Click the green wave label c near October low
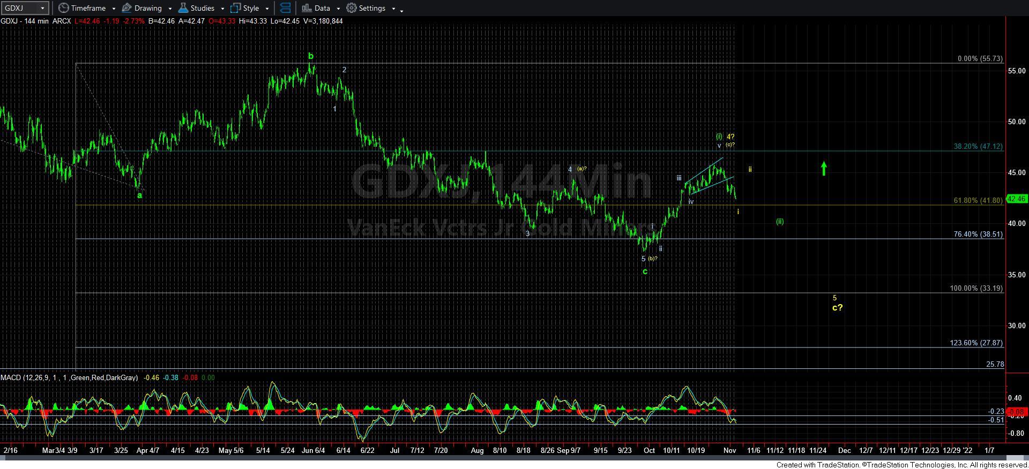Image resolution: width=1029 pixels, height=469 pixels. 645,271
